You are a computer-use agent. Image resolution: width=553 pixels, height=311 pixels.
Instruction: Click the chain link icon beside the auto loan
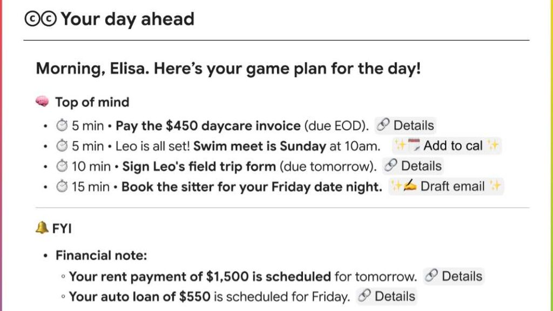[x=365, y=296]
